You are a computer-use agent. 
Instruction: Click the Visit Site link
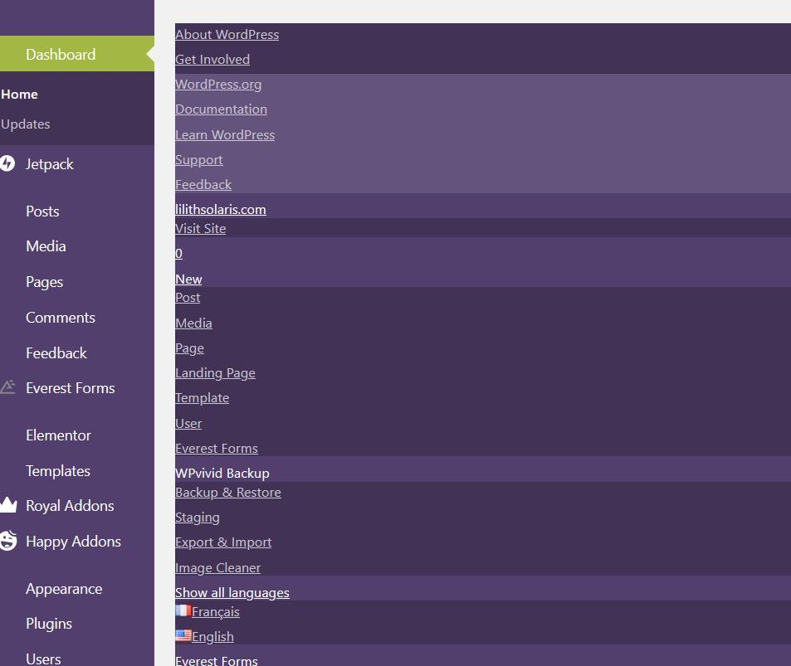click(200, 228)
